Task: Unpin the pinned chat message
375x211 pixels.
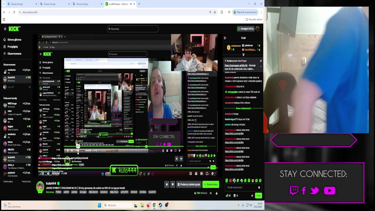Action: click(261, 61)
